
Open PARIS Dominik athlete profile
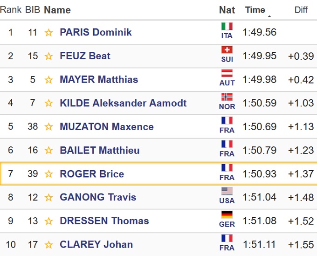(x=96, y=33)
